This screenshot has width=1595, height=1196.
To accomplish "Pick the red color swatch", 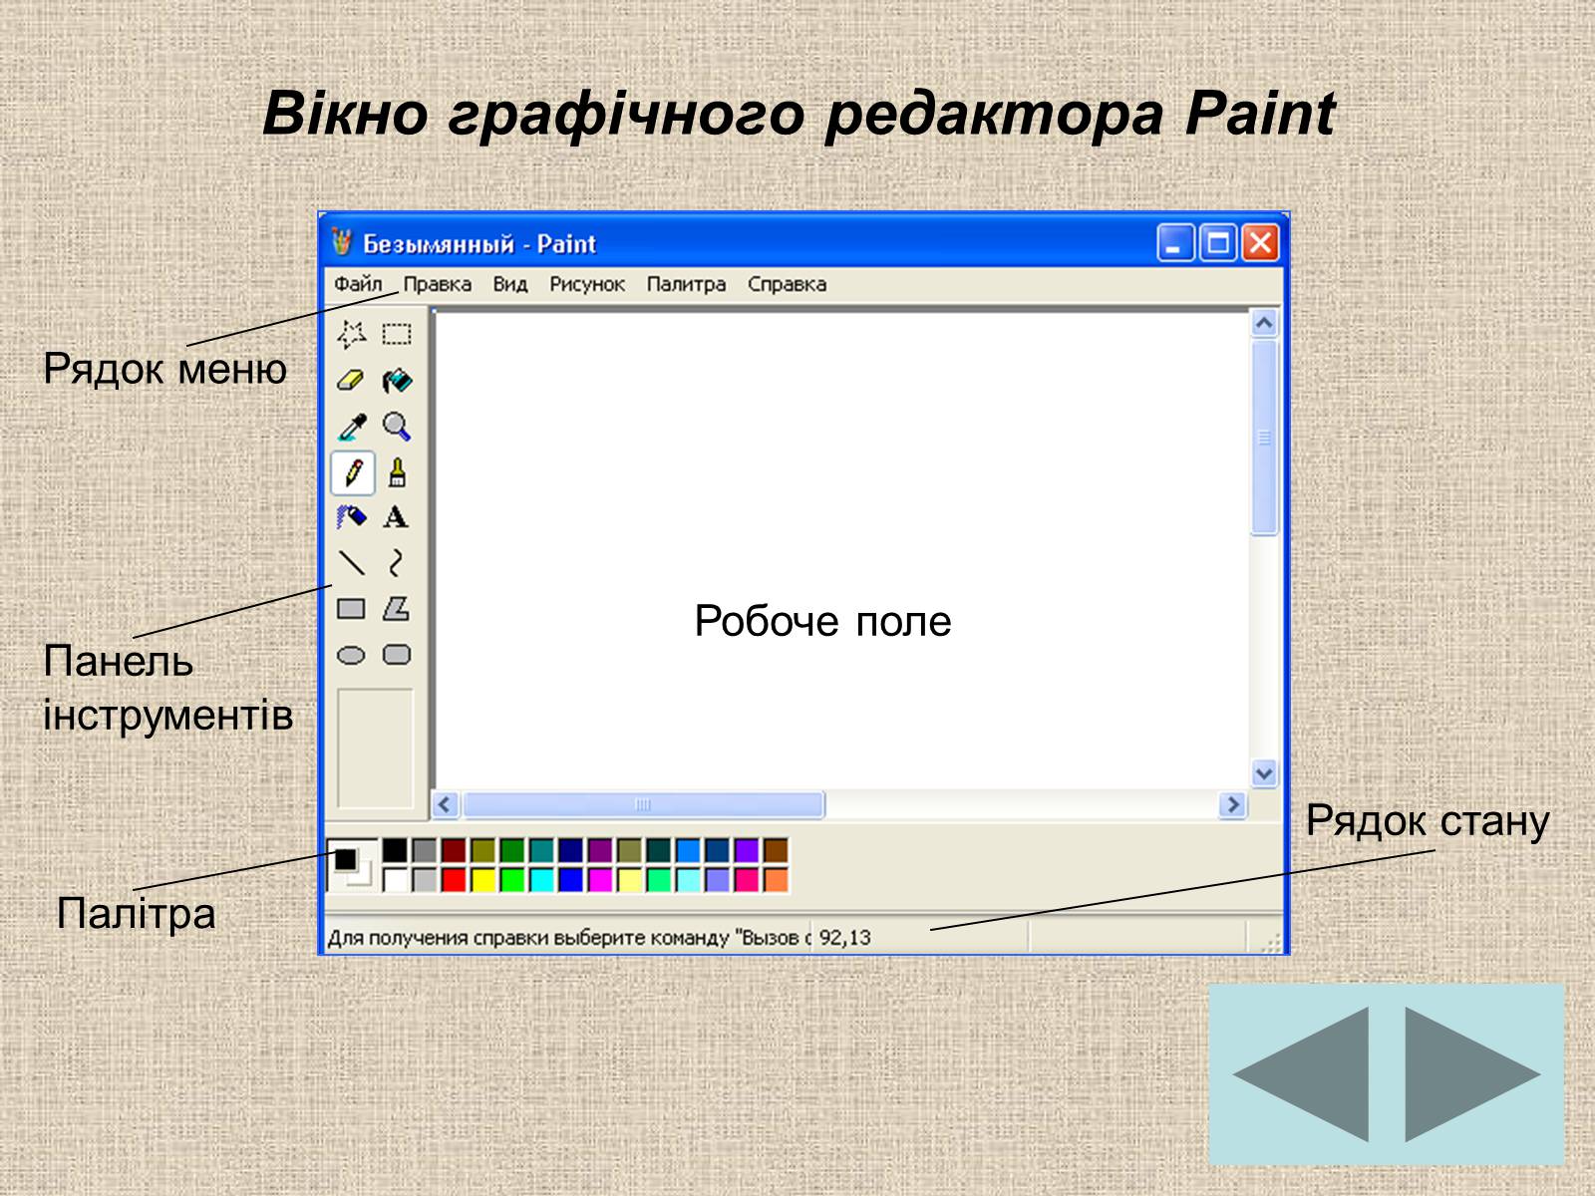I will click(x=454, y=879).
